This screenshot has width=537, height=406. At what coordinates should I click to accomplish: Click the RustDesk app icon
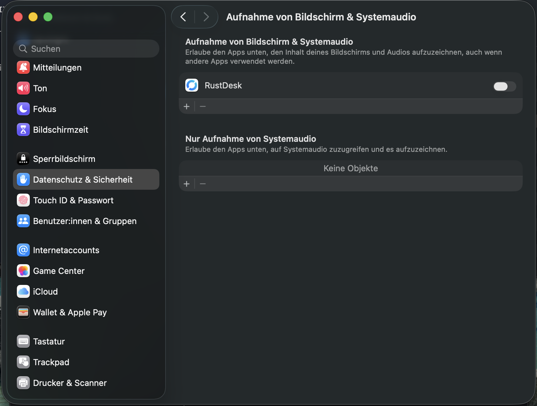(192, 85)
